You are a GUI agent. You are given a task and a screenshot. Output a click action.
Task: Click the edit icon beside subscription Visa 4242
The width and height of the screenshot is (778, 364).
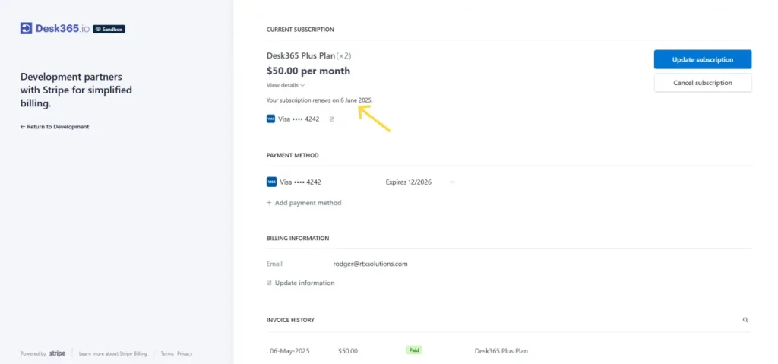[x=332, y=119]
